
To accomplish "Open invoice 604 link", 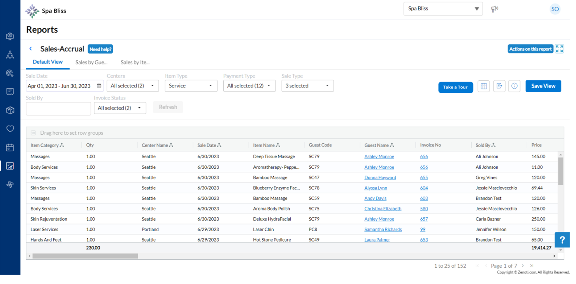I will pos(424,188).
